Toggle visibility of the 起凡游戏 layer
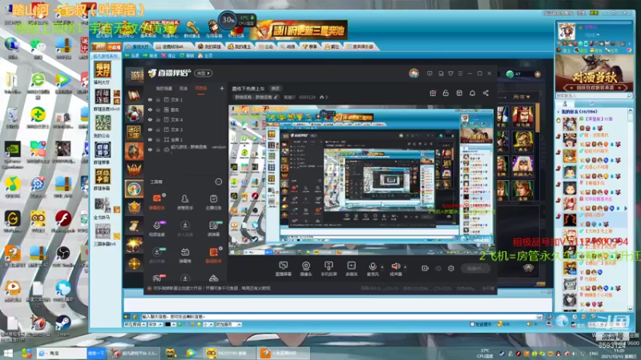This screenshot has height=360, width=641. (150, 150)
